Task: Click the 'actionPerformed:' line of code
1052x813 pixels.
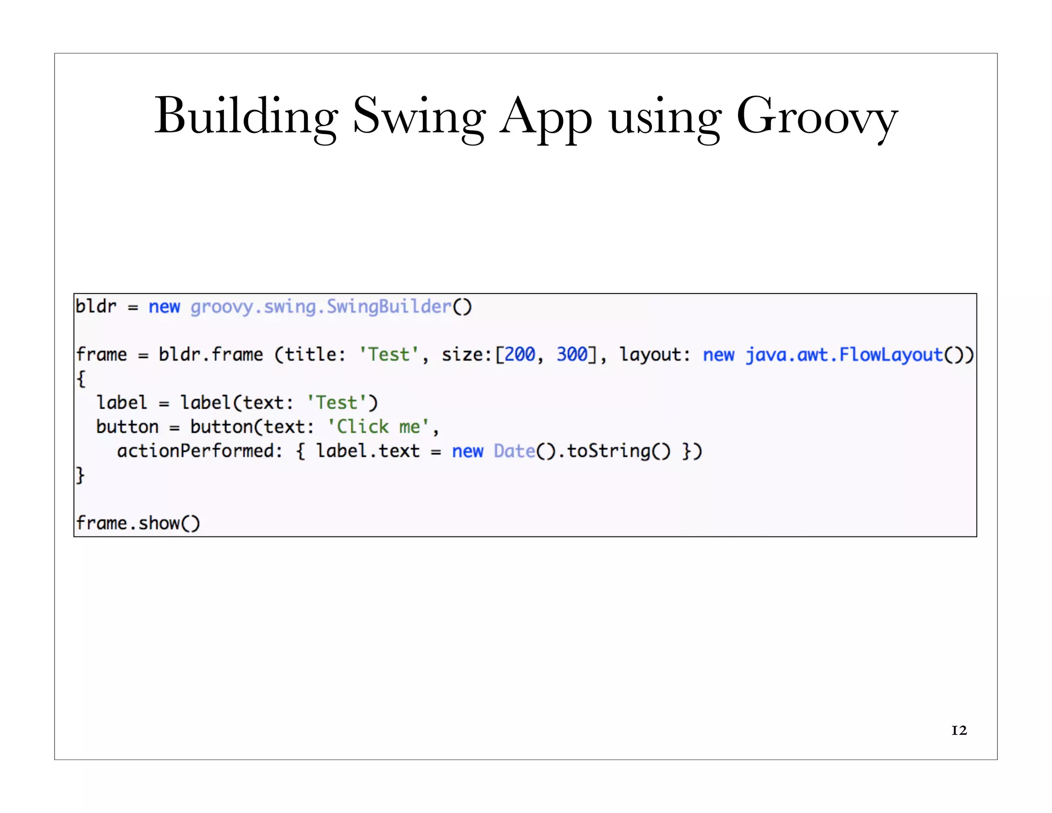Action: point(409,451)
